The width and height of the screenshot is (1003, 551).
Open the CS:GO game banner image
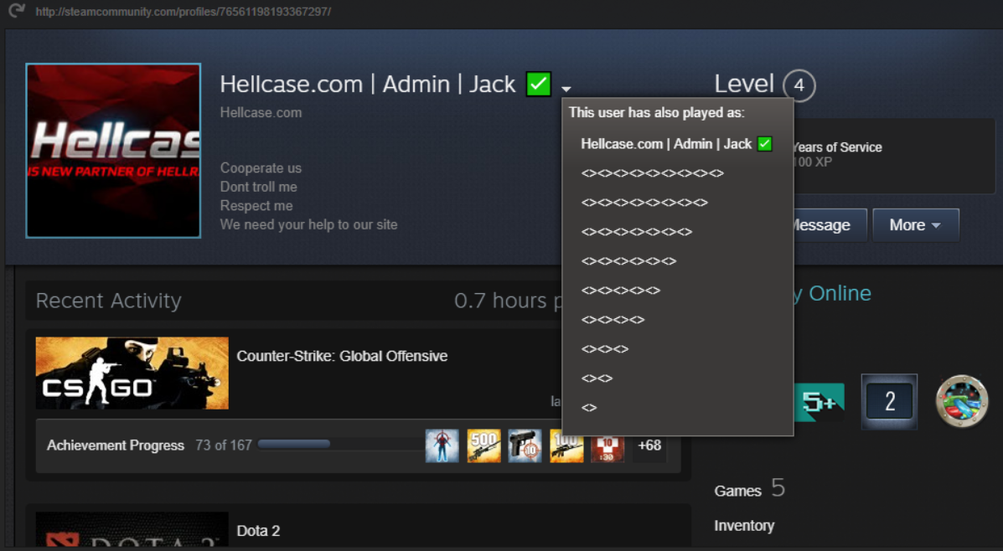coord(132,373)
